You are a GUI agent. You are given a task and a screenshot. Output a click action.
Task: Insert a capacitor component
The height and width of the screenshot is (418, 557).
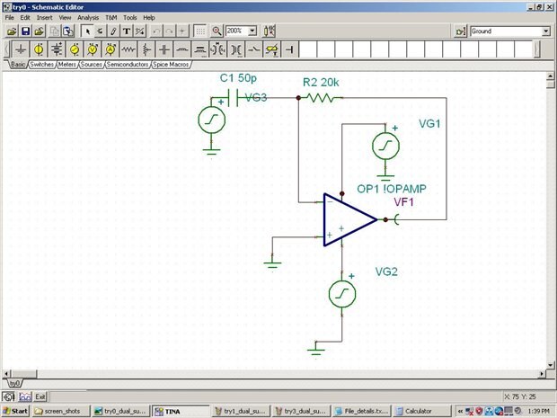[x=164, y=49]
